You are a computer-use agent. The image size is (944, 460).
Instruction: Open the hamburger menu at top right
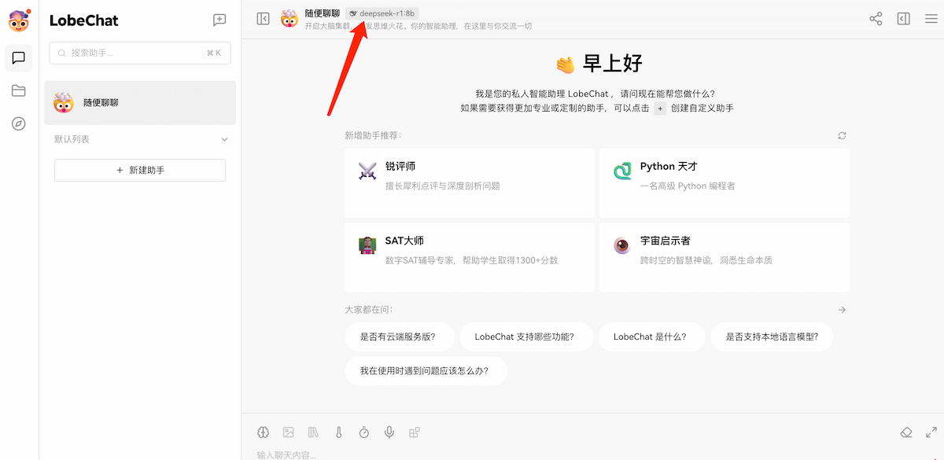pyautogui.click(x=931, y=19)
